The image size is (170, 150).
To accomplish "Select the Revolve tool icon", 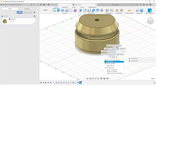I will (x=63, y=11).
